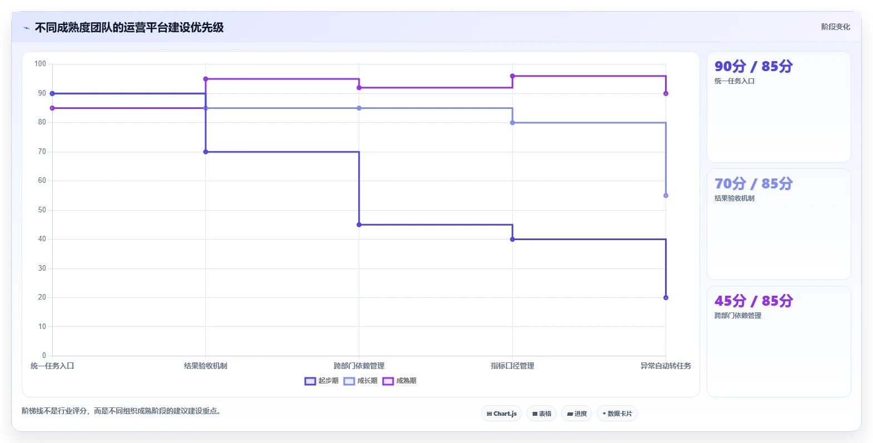
Task: Click 成熟期 point at 指标口径管理 (96)
Action: point(513,76)
